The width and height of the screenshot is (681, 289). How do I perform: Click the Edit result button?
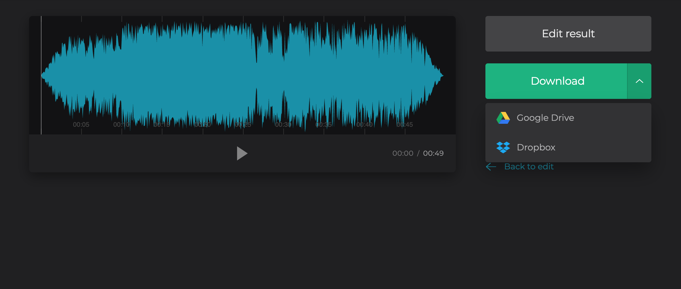point(568,34)
